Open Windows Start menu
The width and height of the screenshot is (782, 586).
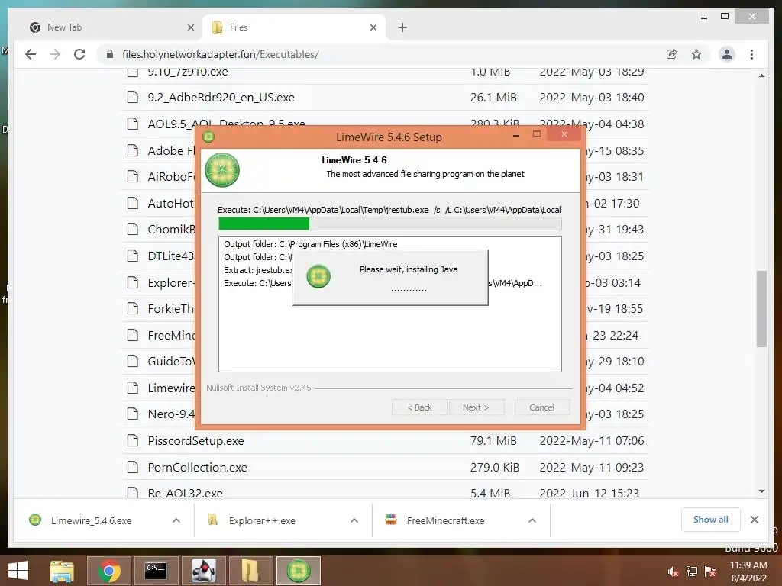18,571
